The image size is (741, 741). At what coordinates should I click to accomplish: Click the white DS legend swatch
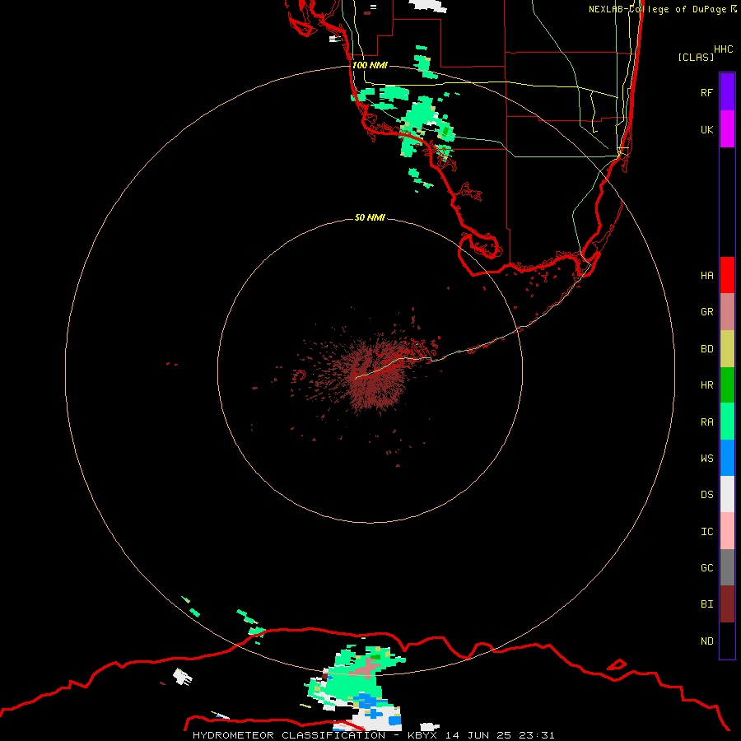point(727,494)
